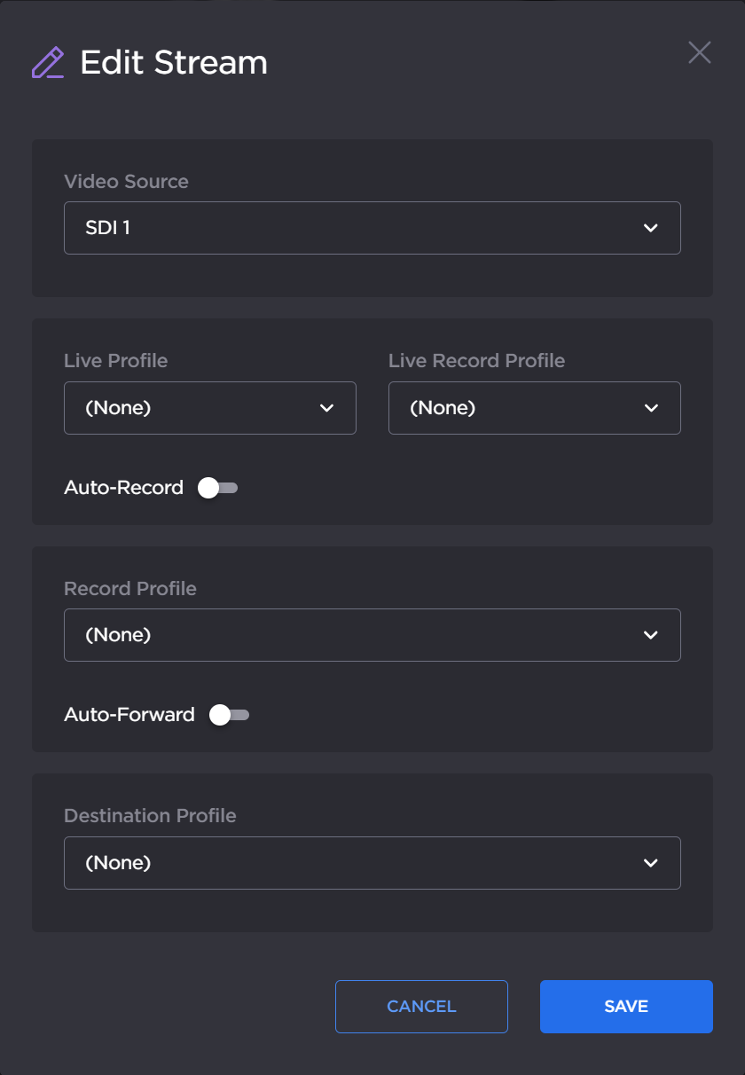Click the pencil edit icon beside Edit Stream
Viewport: 745px width, 1075px height.
coord(48,63)
